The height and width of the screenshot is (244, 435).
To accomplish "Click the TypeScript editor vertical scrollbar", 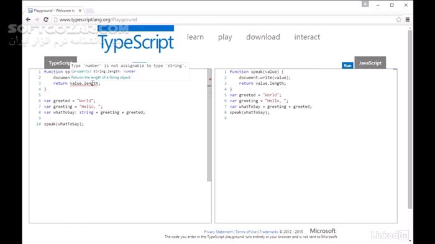I will (x=209, y=125).
